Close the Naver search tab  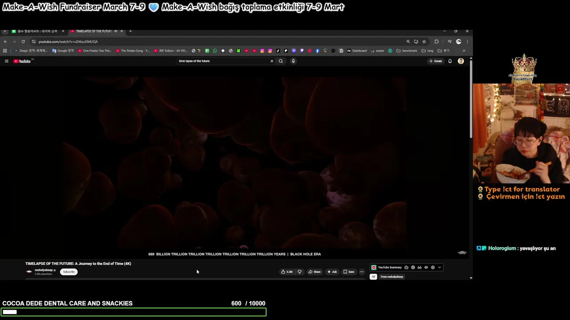click(x=63, y=31)
